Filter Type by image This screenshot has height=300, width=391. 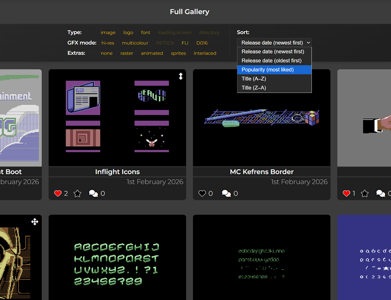108,33
